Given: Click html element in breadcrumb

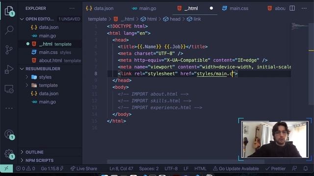Looking at the screenshot, I should click(x=149, y=19).
